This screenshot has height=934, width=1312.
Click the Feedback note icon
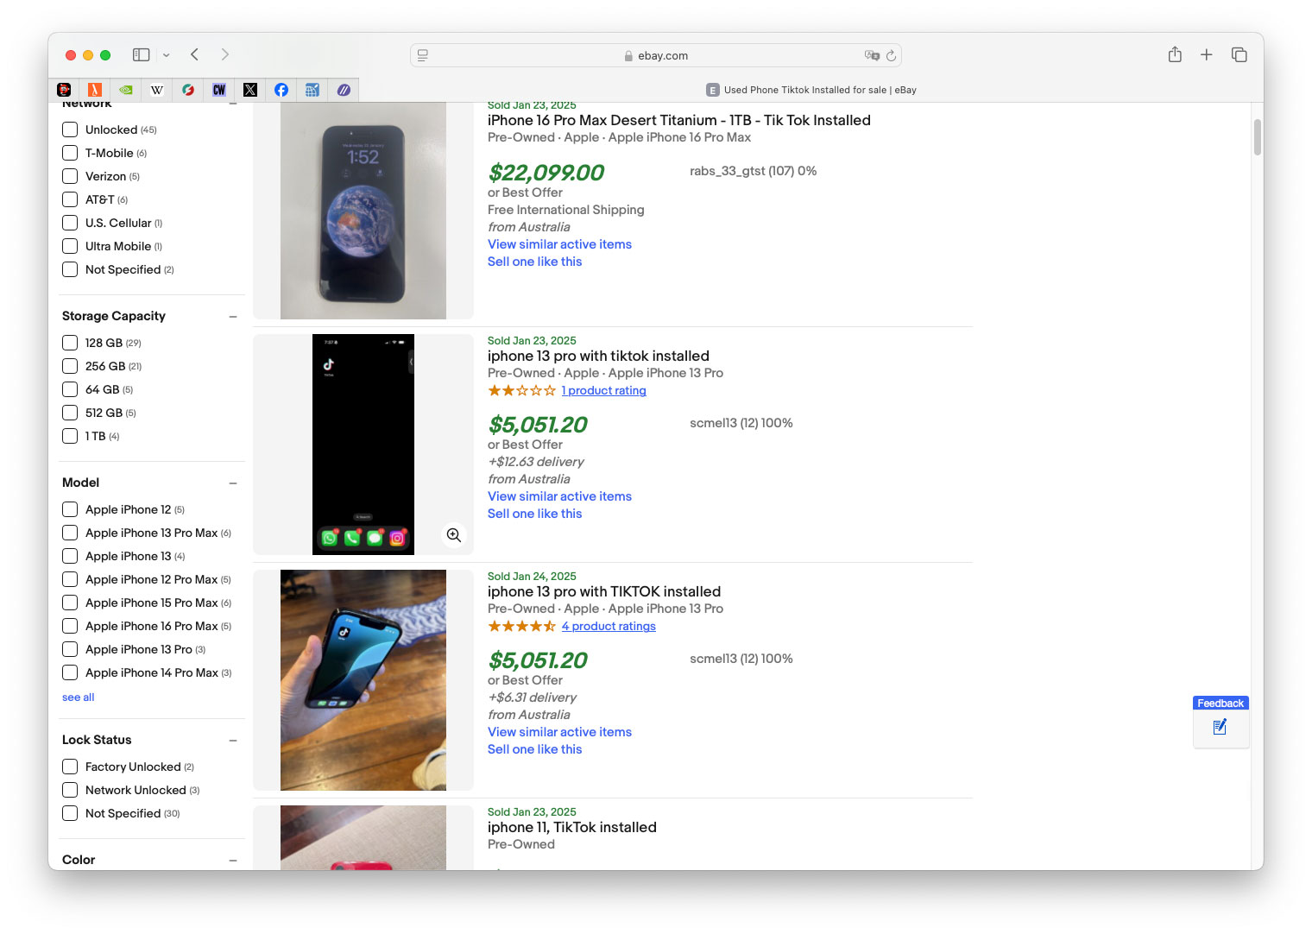pos(1220,728)
